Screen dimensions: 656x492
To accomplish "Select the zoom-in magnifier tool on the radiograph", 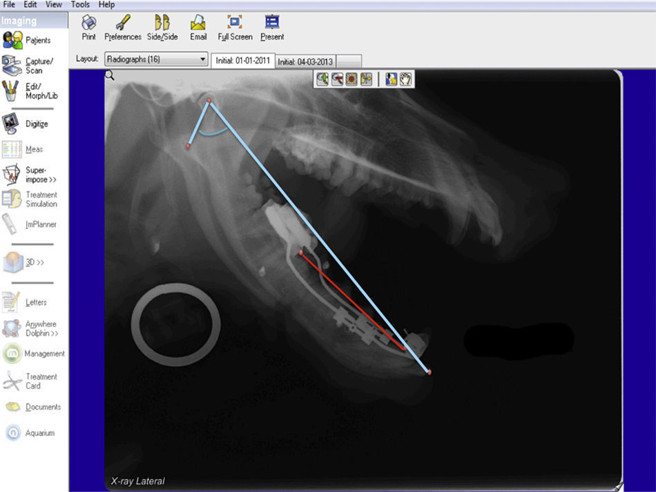I will coord(322,79).
